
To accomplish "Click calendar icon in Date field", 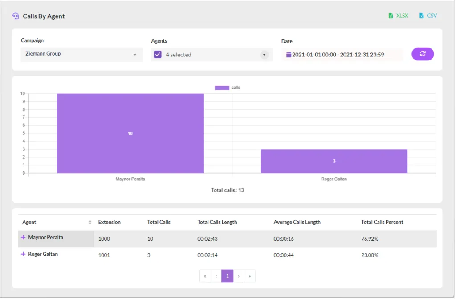I will [x=289, y=55].
